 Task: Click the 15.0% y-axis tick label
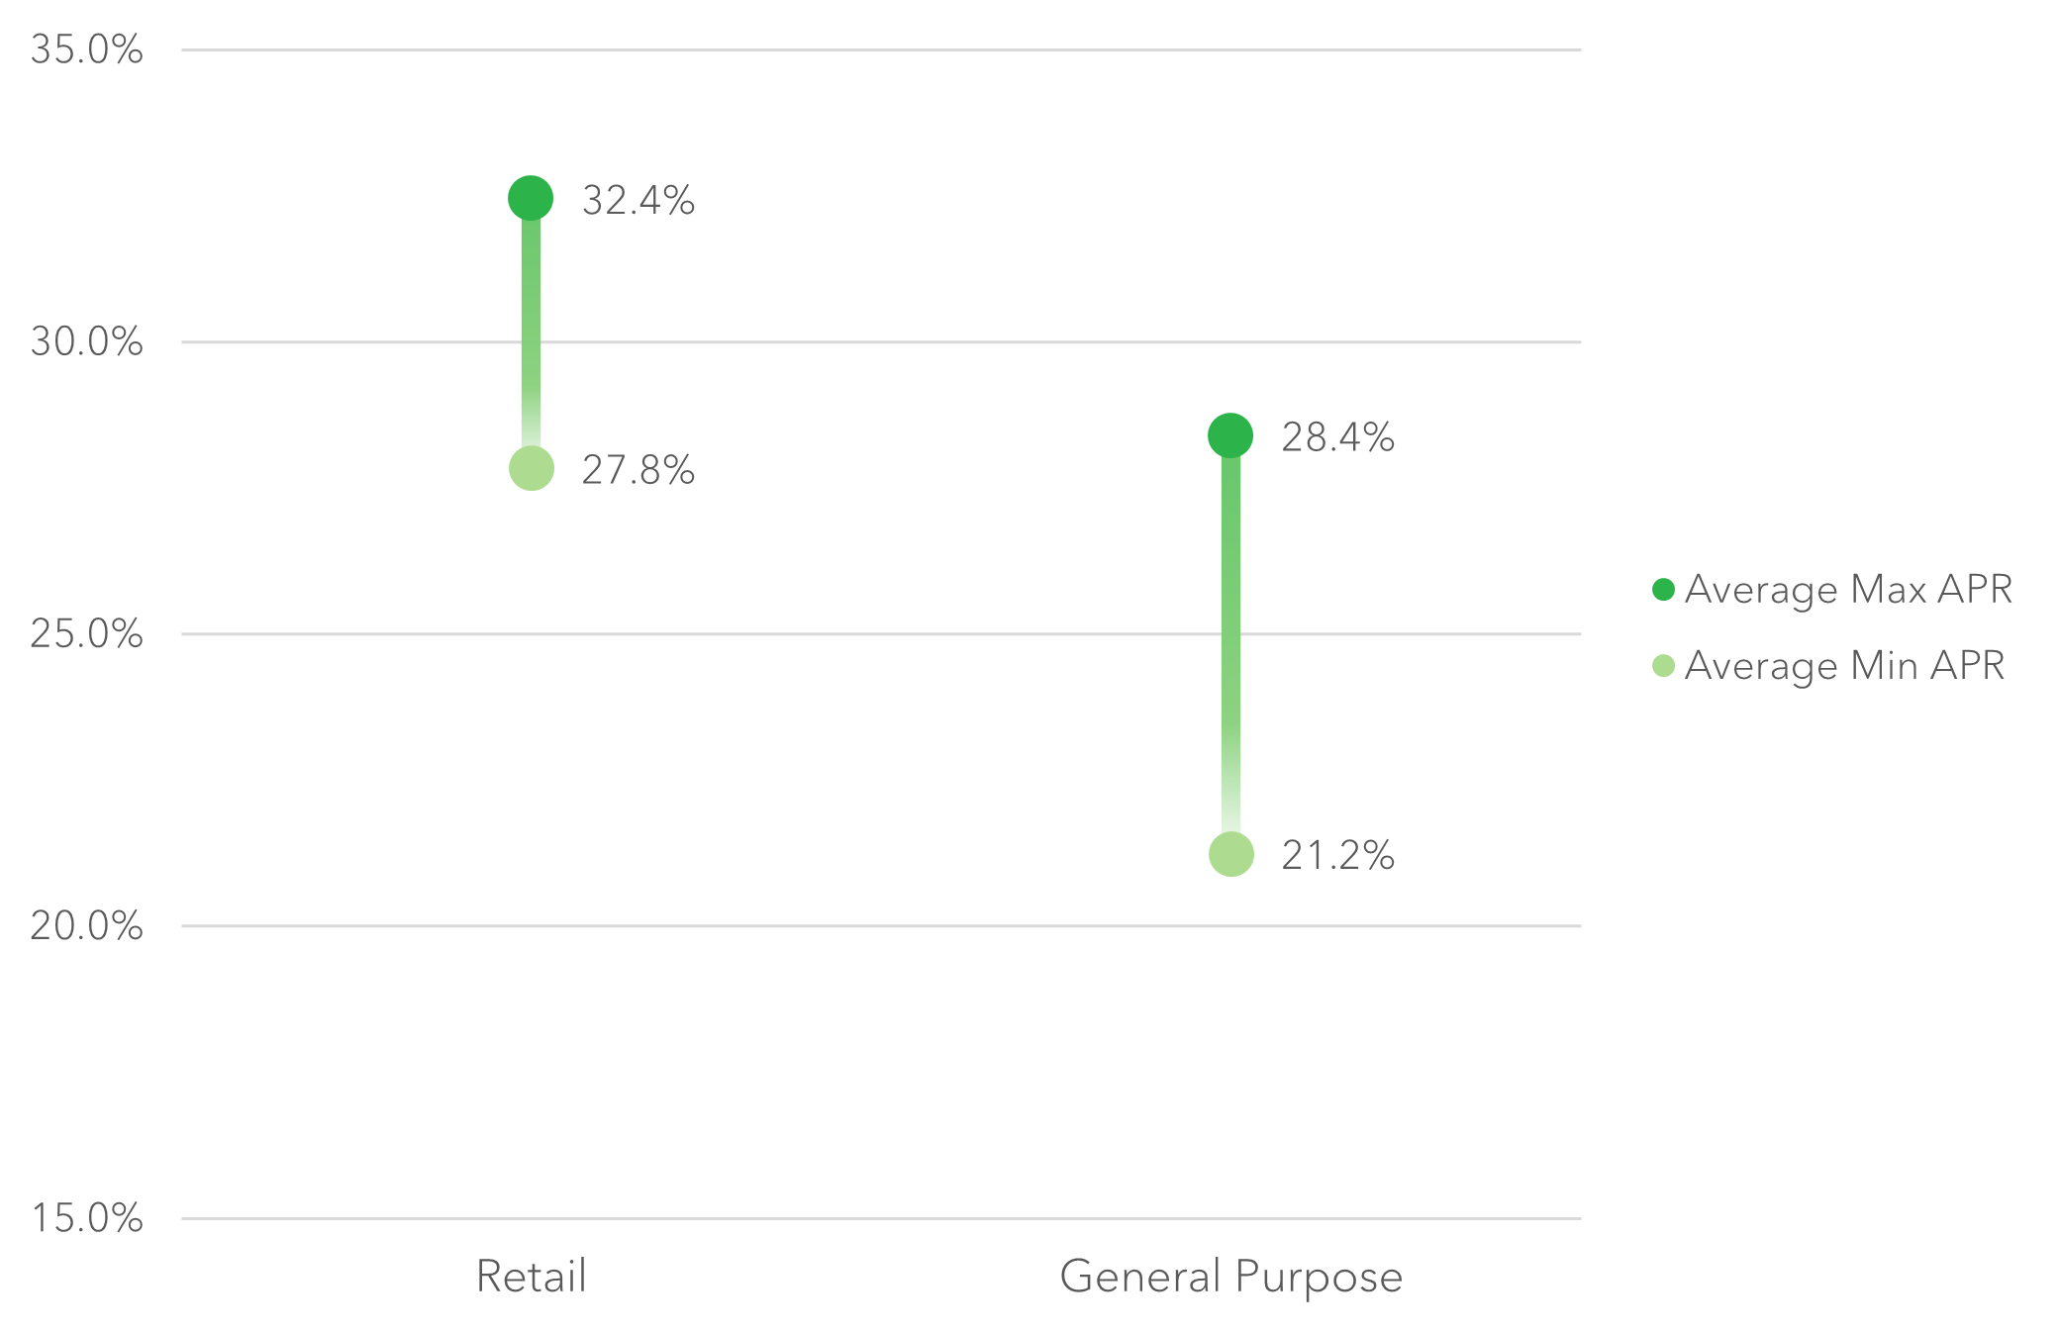tap(87, 1218)
